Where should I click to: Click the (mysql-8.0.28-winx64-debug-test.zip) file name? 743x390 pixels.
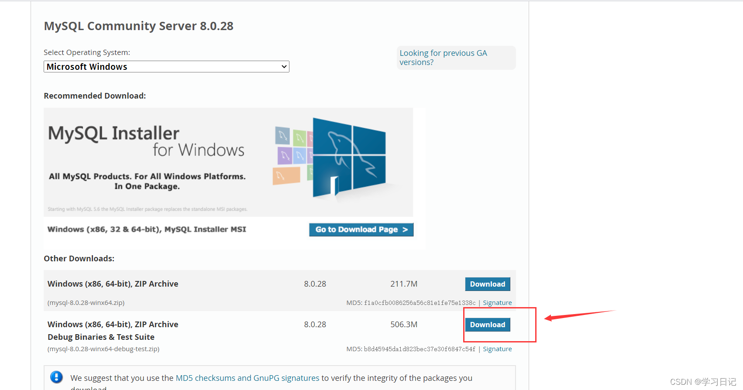click(x=103, y=349)
